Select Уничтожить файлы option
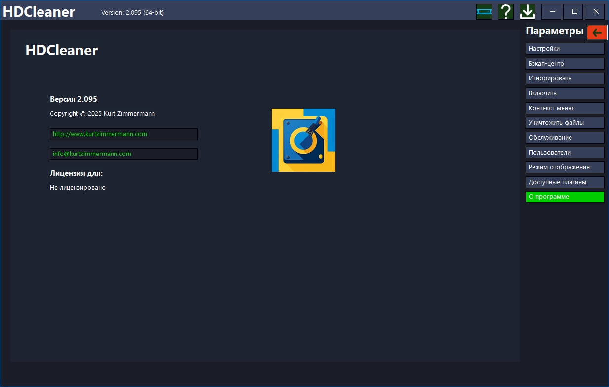609x387 pixels. coord(565,123)
